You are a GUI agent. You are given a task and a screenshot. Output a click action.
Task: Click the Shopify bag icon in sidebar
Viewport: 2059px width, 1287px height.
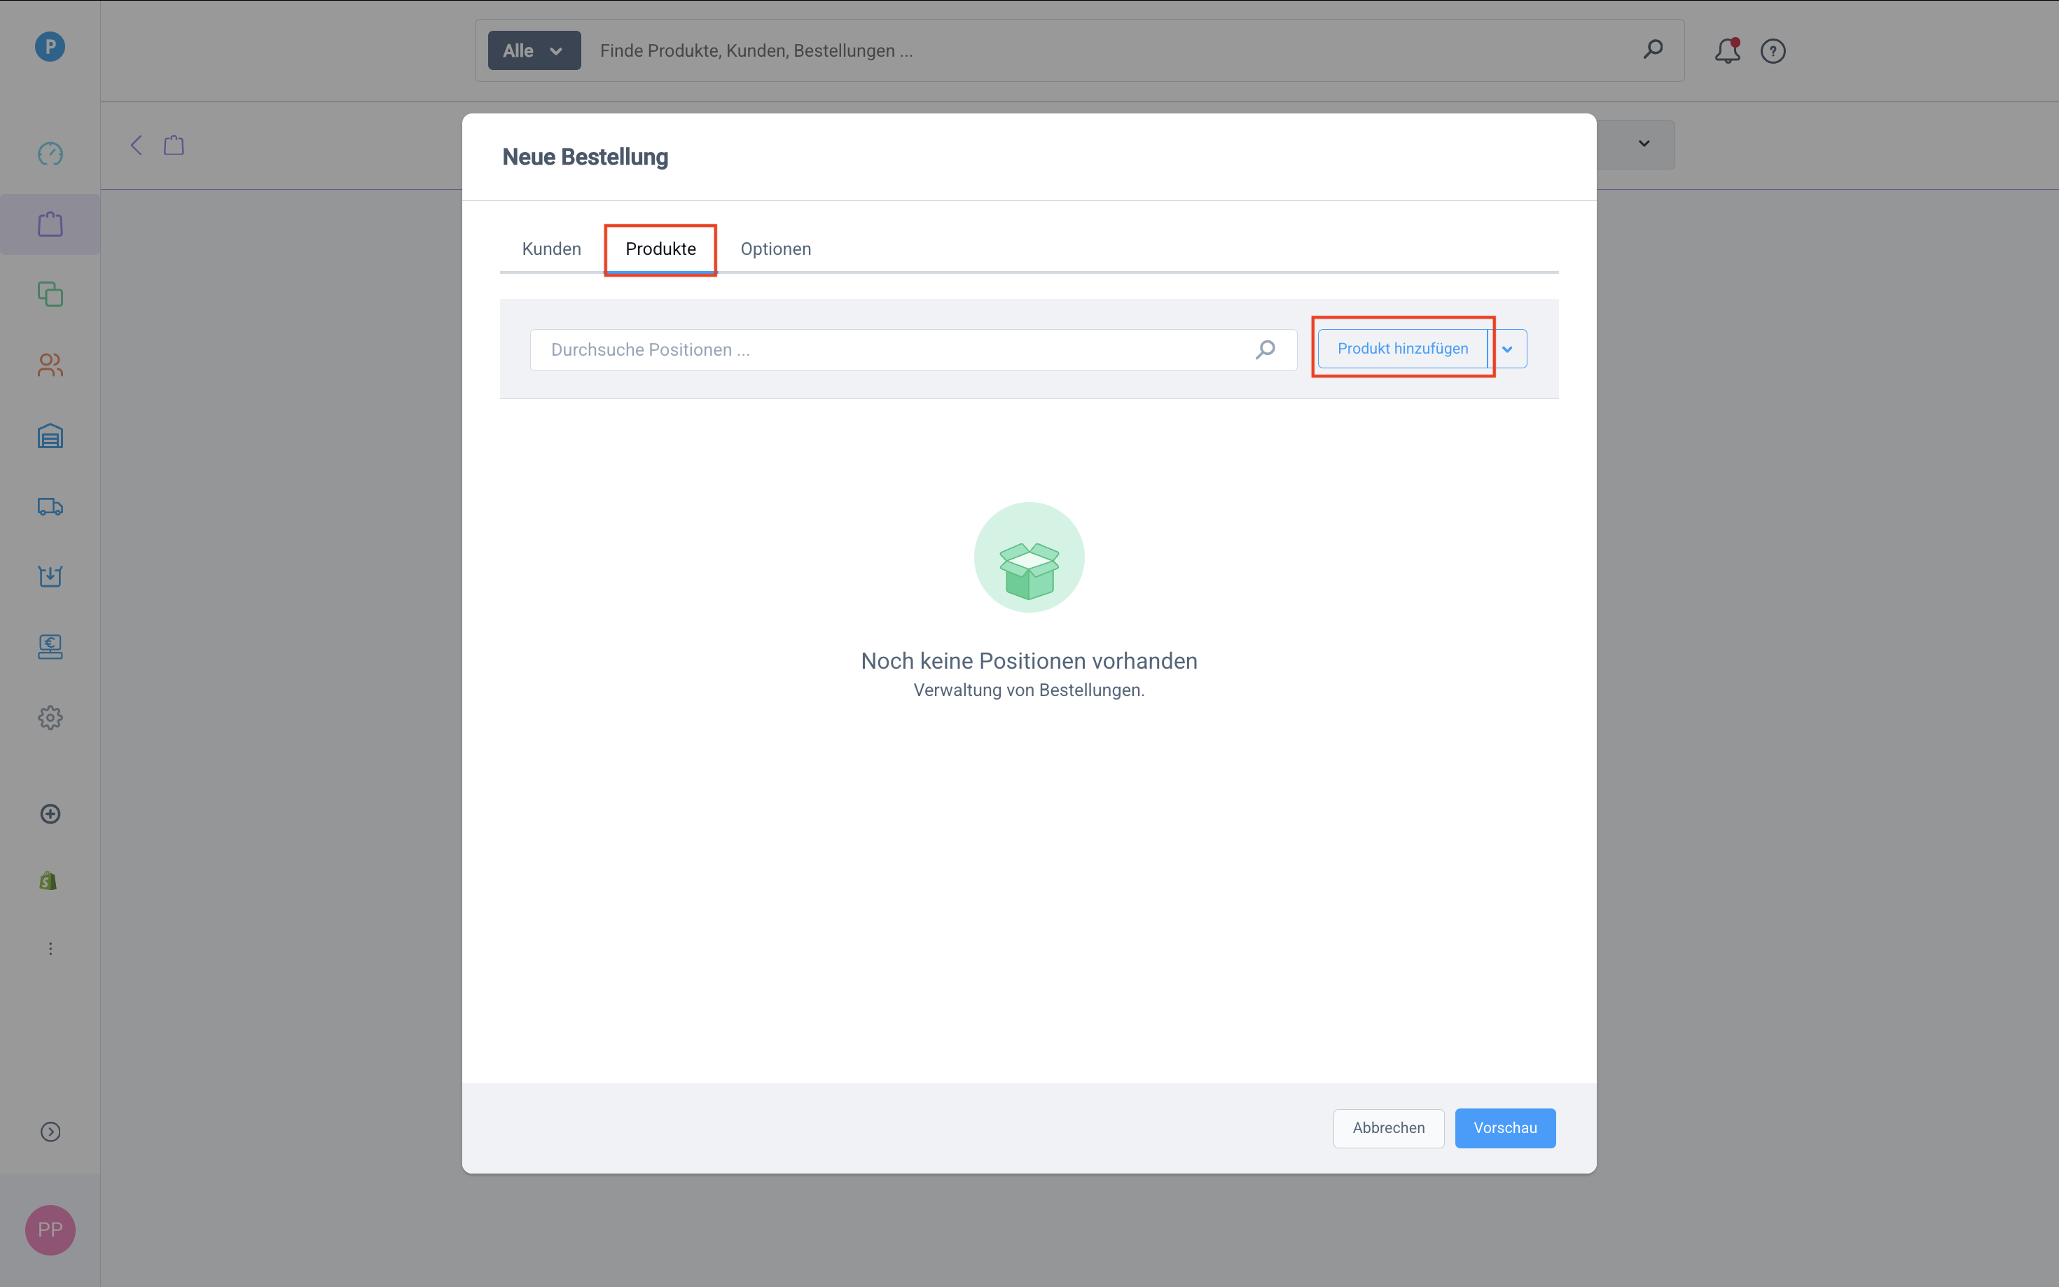(x=48, y=881)
